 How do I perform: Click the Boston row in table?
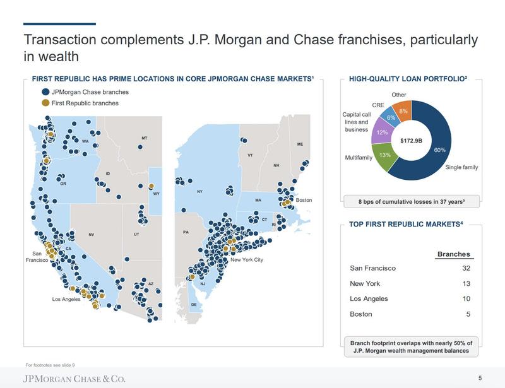click(x=410, y=314)
